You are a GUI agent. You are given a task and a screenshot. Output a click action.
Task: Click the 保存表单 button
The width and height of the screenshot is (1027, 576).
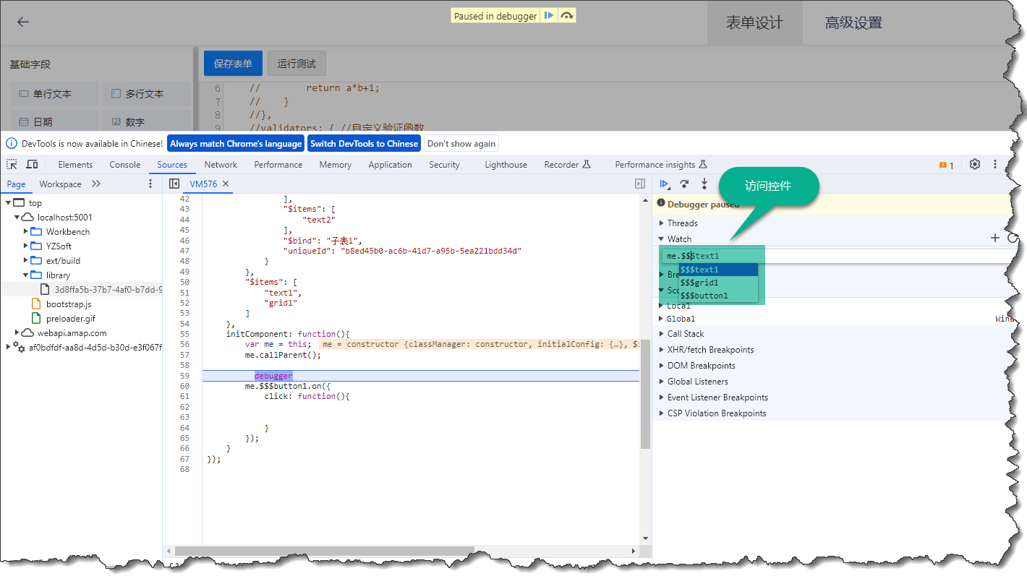pos(233,64)
